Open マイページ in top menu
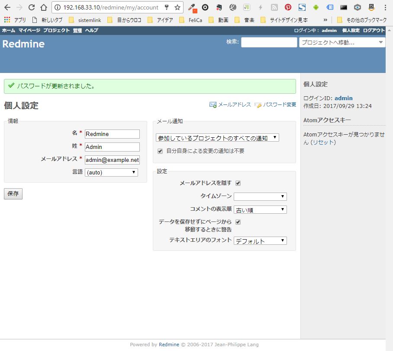Screen dimensions: 393x351 click(29, 30)
